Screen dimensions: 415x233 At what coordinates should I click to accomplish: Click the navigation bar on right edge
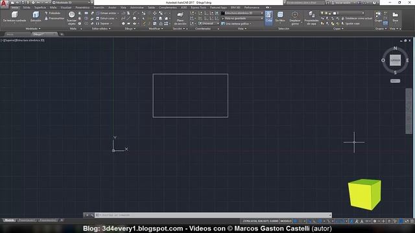(x=409, y=111)
